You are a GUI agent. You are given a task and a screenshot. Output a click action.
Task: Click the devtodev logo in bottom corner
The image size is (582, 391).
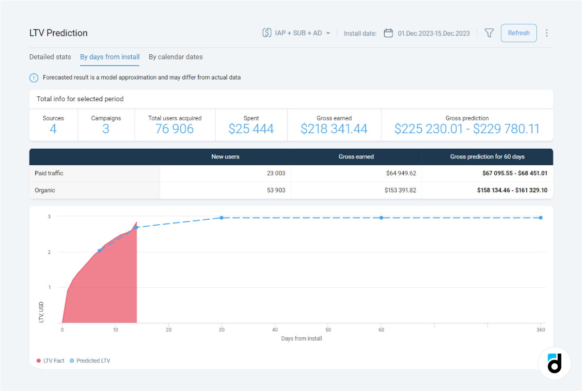[x=554, y=363]
